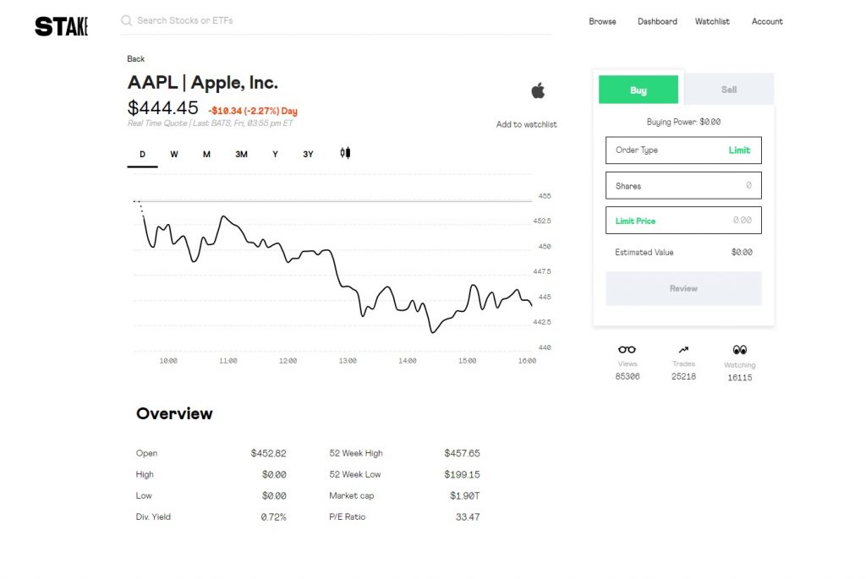
Task: Click the 52 Week Low value $199.15
Action: (x=463, y=474)
